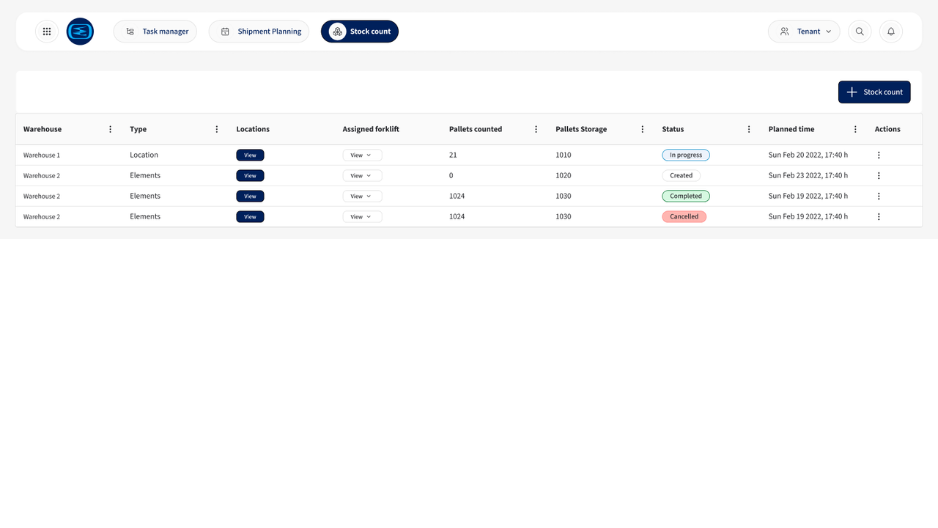View locations for Warehouse 1 row
The image size is (938, 528).
250,155
